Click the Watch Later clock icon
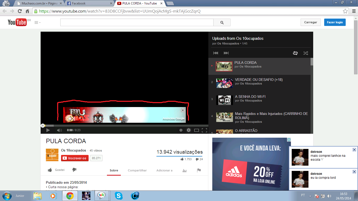The image size is (358, 201). point(181,130)
